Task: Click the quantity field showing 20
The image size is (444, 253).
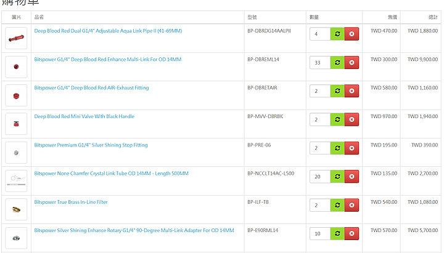Action: [320, 177]
